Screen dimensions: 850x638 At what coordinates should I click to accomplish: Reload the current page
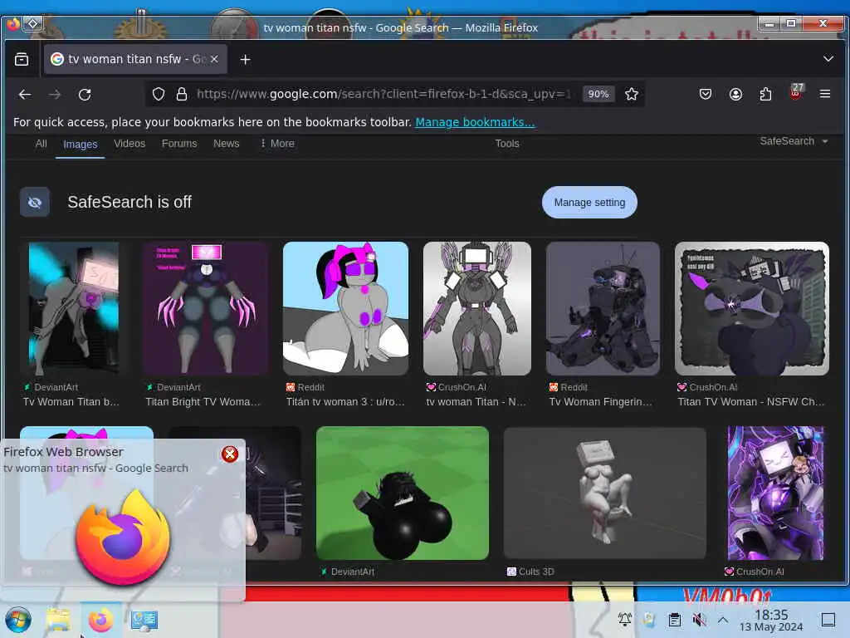[x=85, y=95]
